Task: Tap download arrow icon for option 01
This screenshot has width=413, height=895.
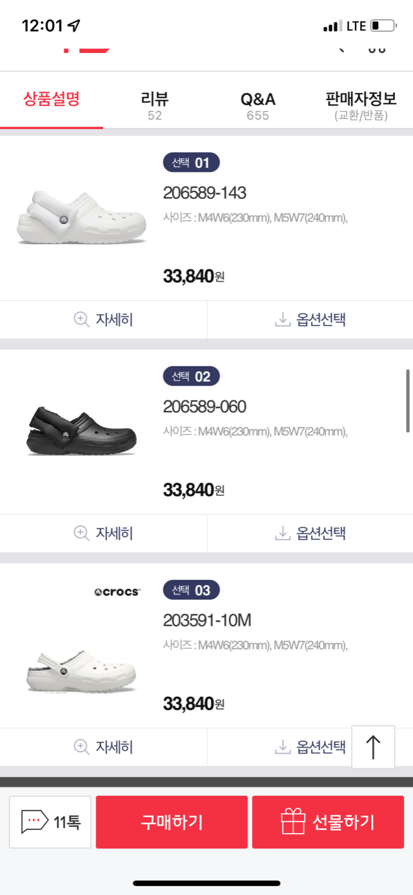Action: coord(283,320)
